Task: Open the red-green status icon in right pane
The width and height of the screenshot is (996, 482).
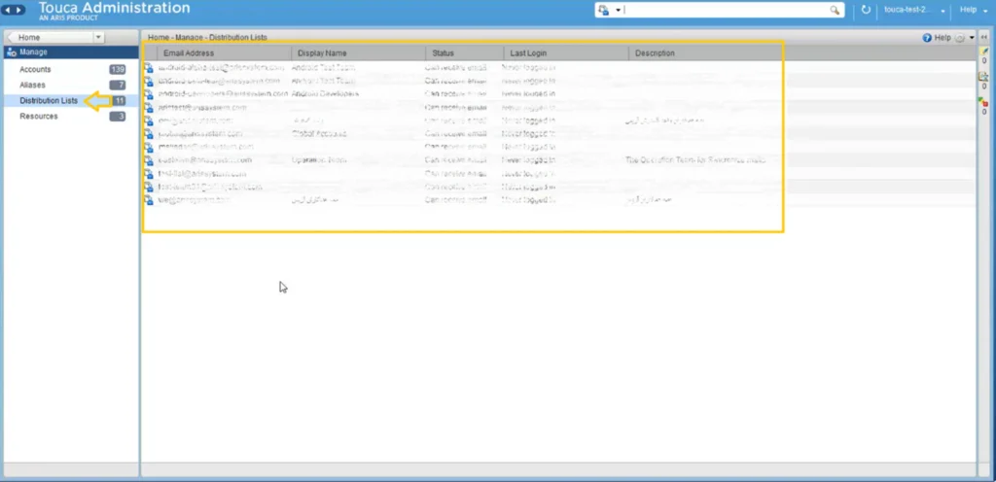Action: (984, 102)
